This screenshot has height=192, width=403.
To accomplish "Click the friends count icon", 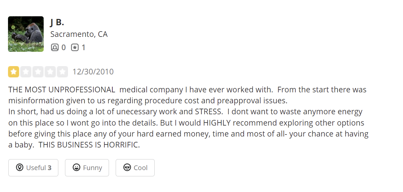I will [x=55, y=48].
